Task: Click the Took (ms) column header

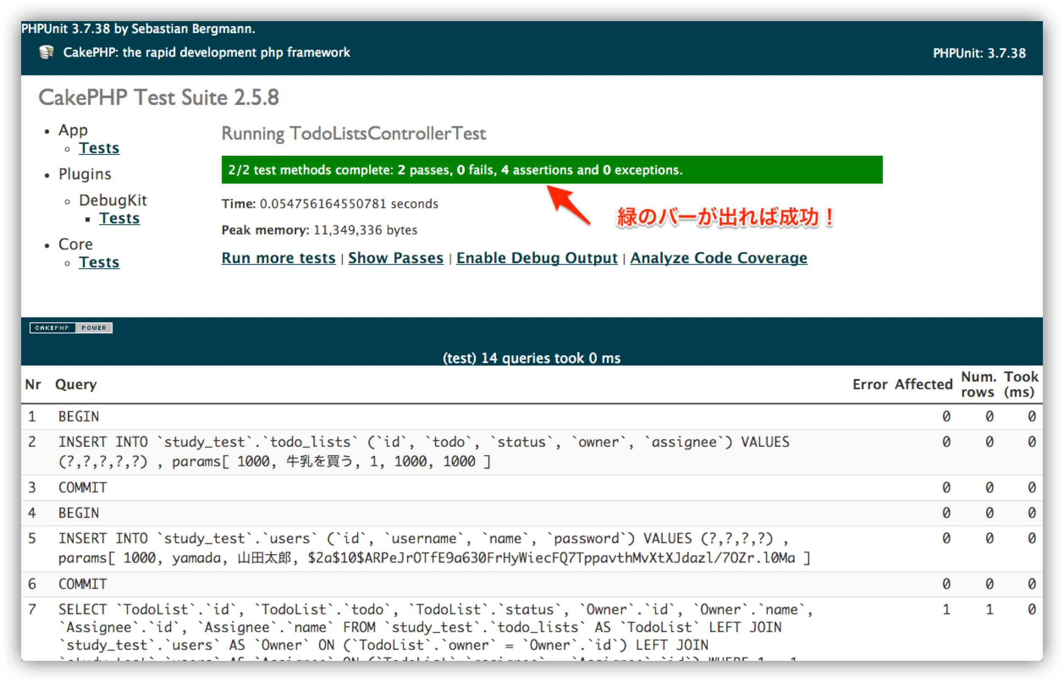Action: click(x=1020, y=385)
